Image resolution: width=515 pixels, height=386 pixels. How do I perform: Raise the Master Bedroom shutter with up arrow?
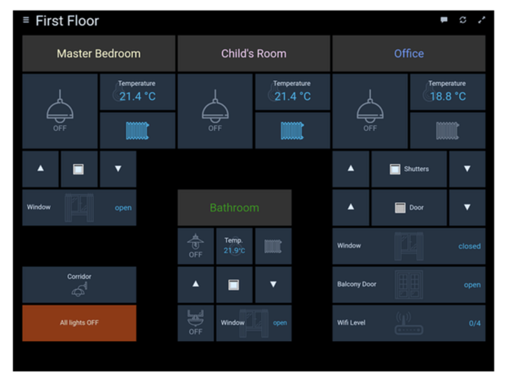click(x=40, y=169)
